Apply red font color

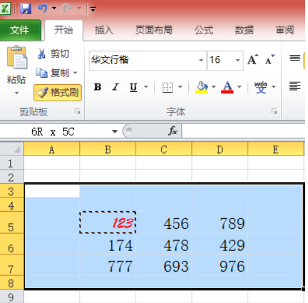(x=227, y=87)
